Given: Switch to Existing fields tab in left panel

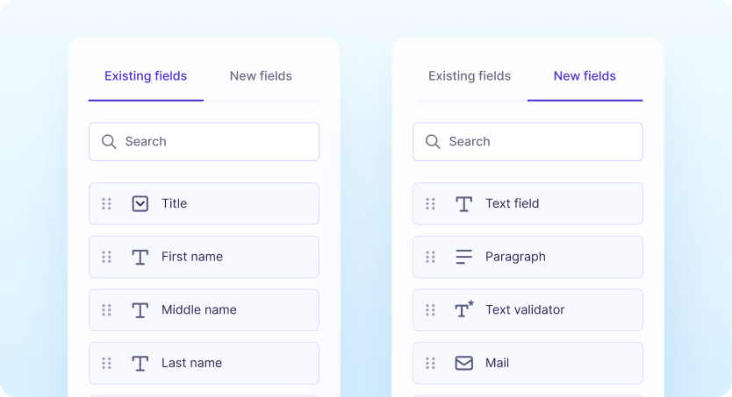Looking at the screenshot, I should [x=146, y=76].
